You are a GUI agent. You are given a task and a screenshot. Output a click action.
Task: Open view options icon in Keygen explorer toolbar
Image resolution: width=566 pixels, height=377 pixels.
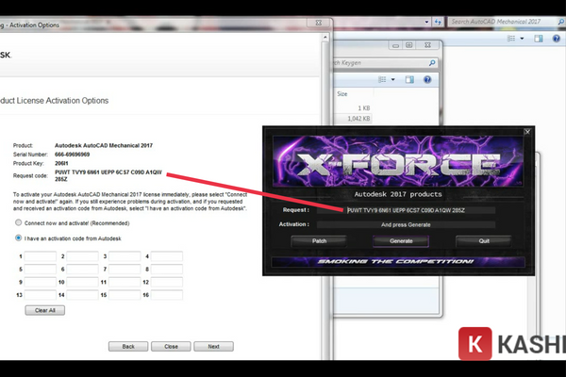382,79
